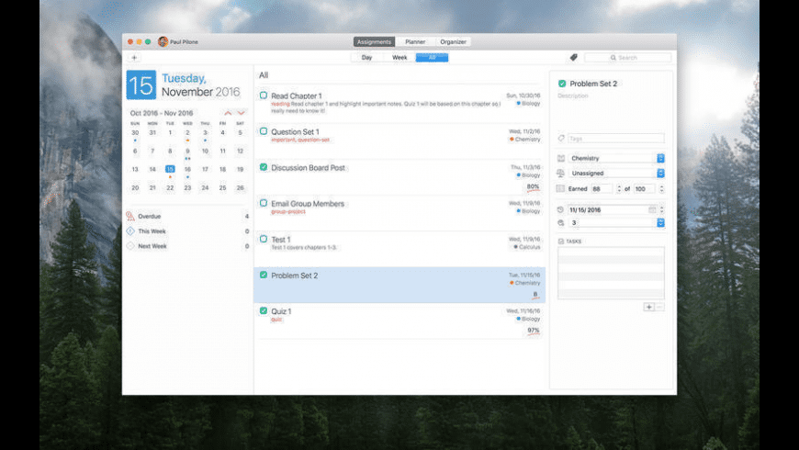Toggle Problem Set 2 checkbox in detail panel
The image size is (799, 450).
pos(562,84)
